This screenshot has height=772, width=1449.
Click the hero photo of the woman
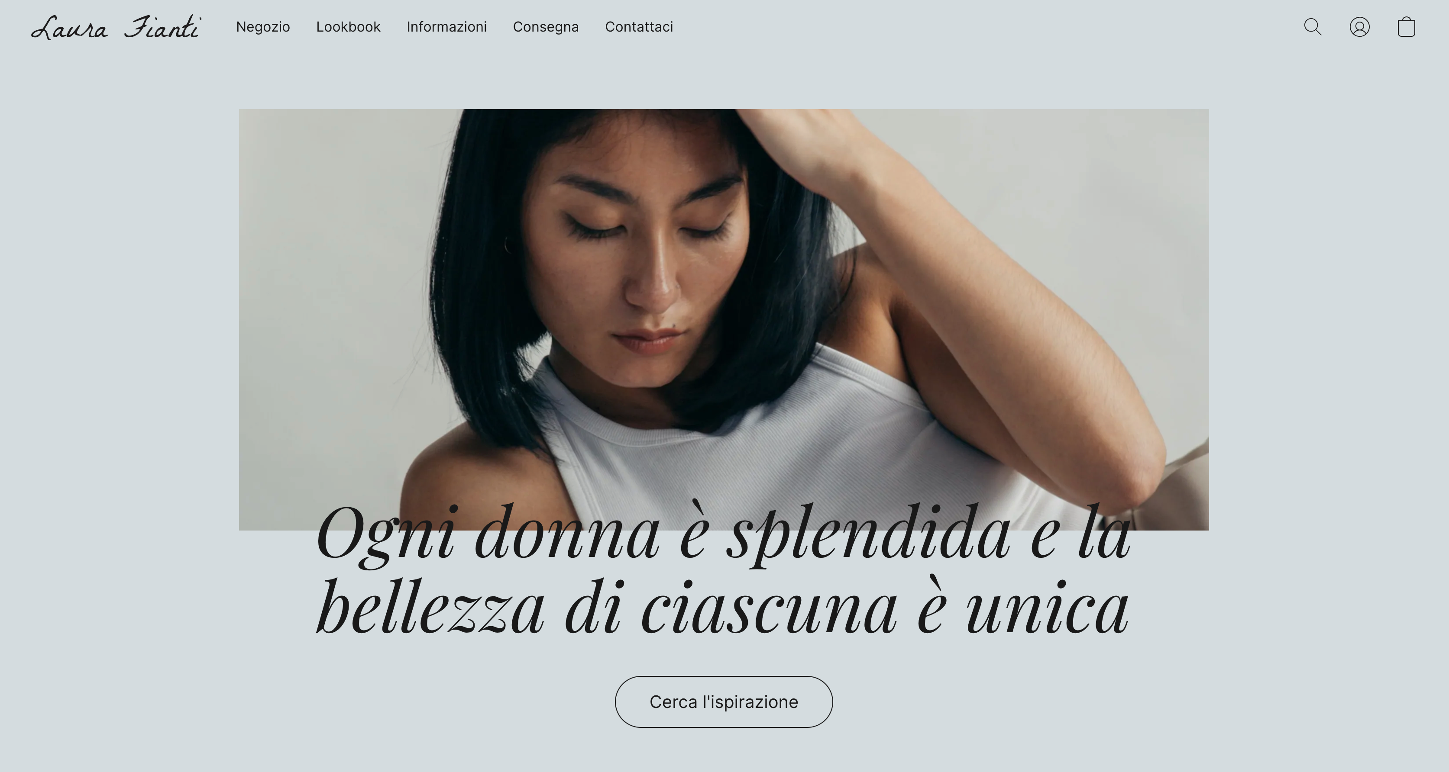723,319
